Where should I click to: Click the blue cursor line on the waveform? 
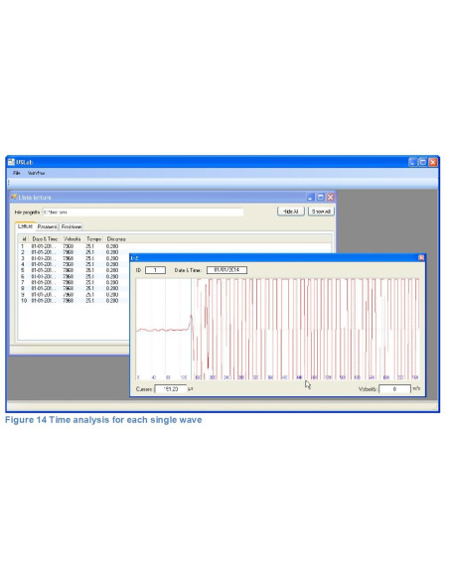(191, 329)
